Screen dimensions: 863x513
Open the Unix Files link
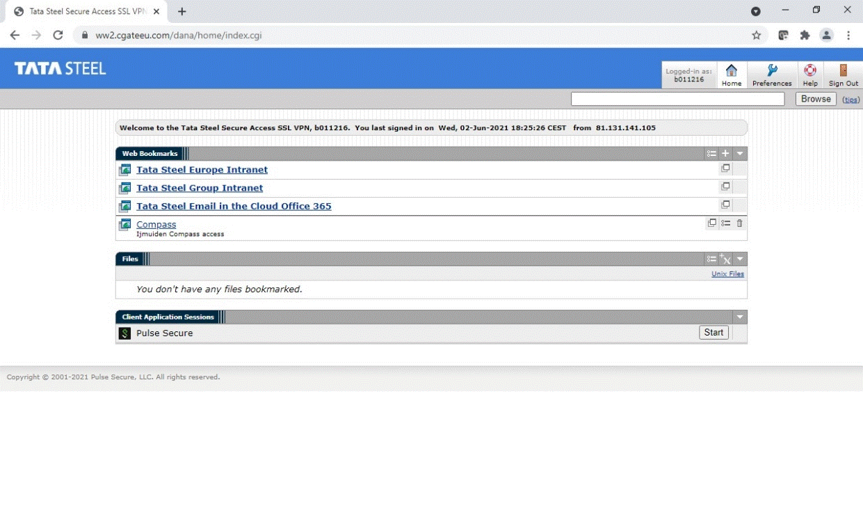click(x=727, y=274)
